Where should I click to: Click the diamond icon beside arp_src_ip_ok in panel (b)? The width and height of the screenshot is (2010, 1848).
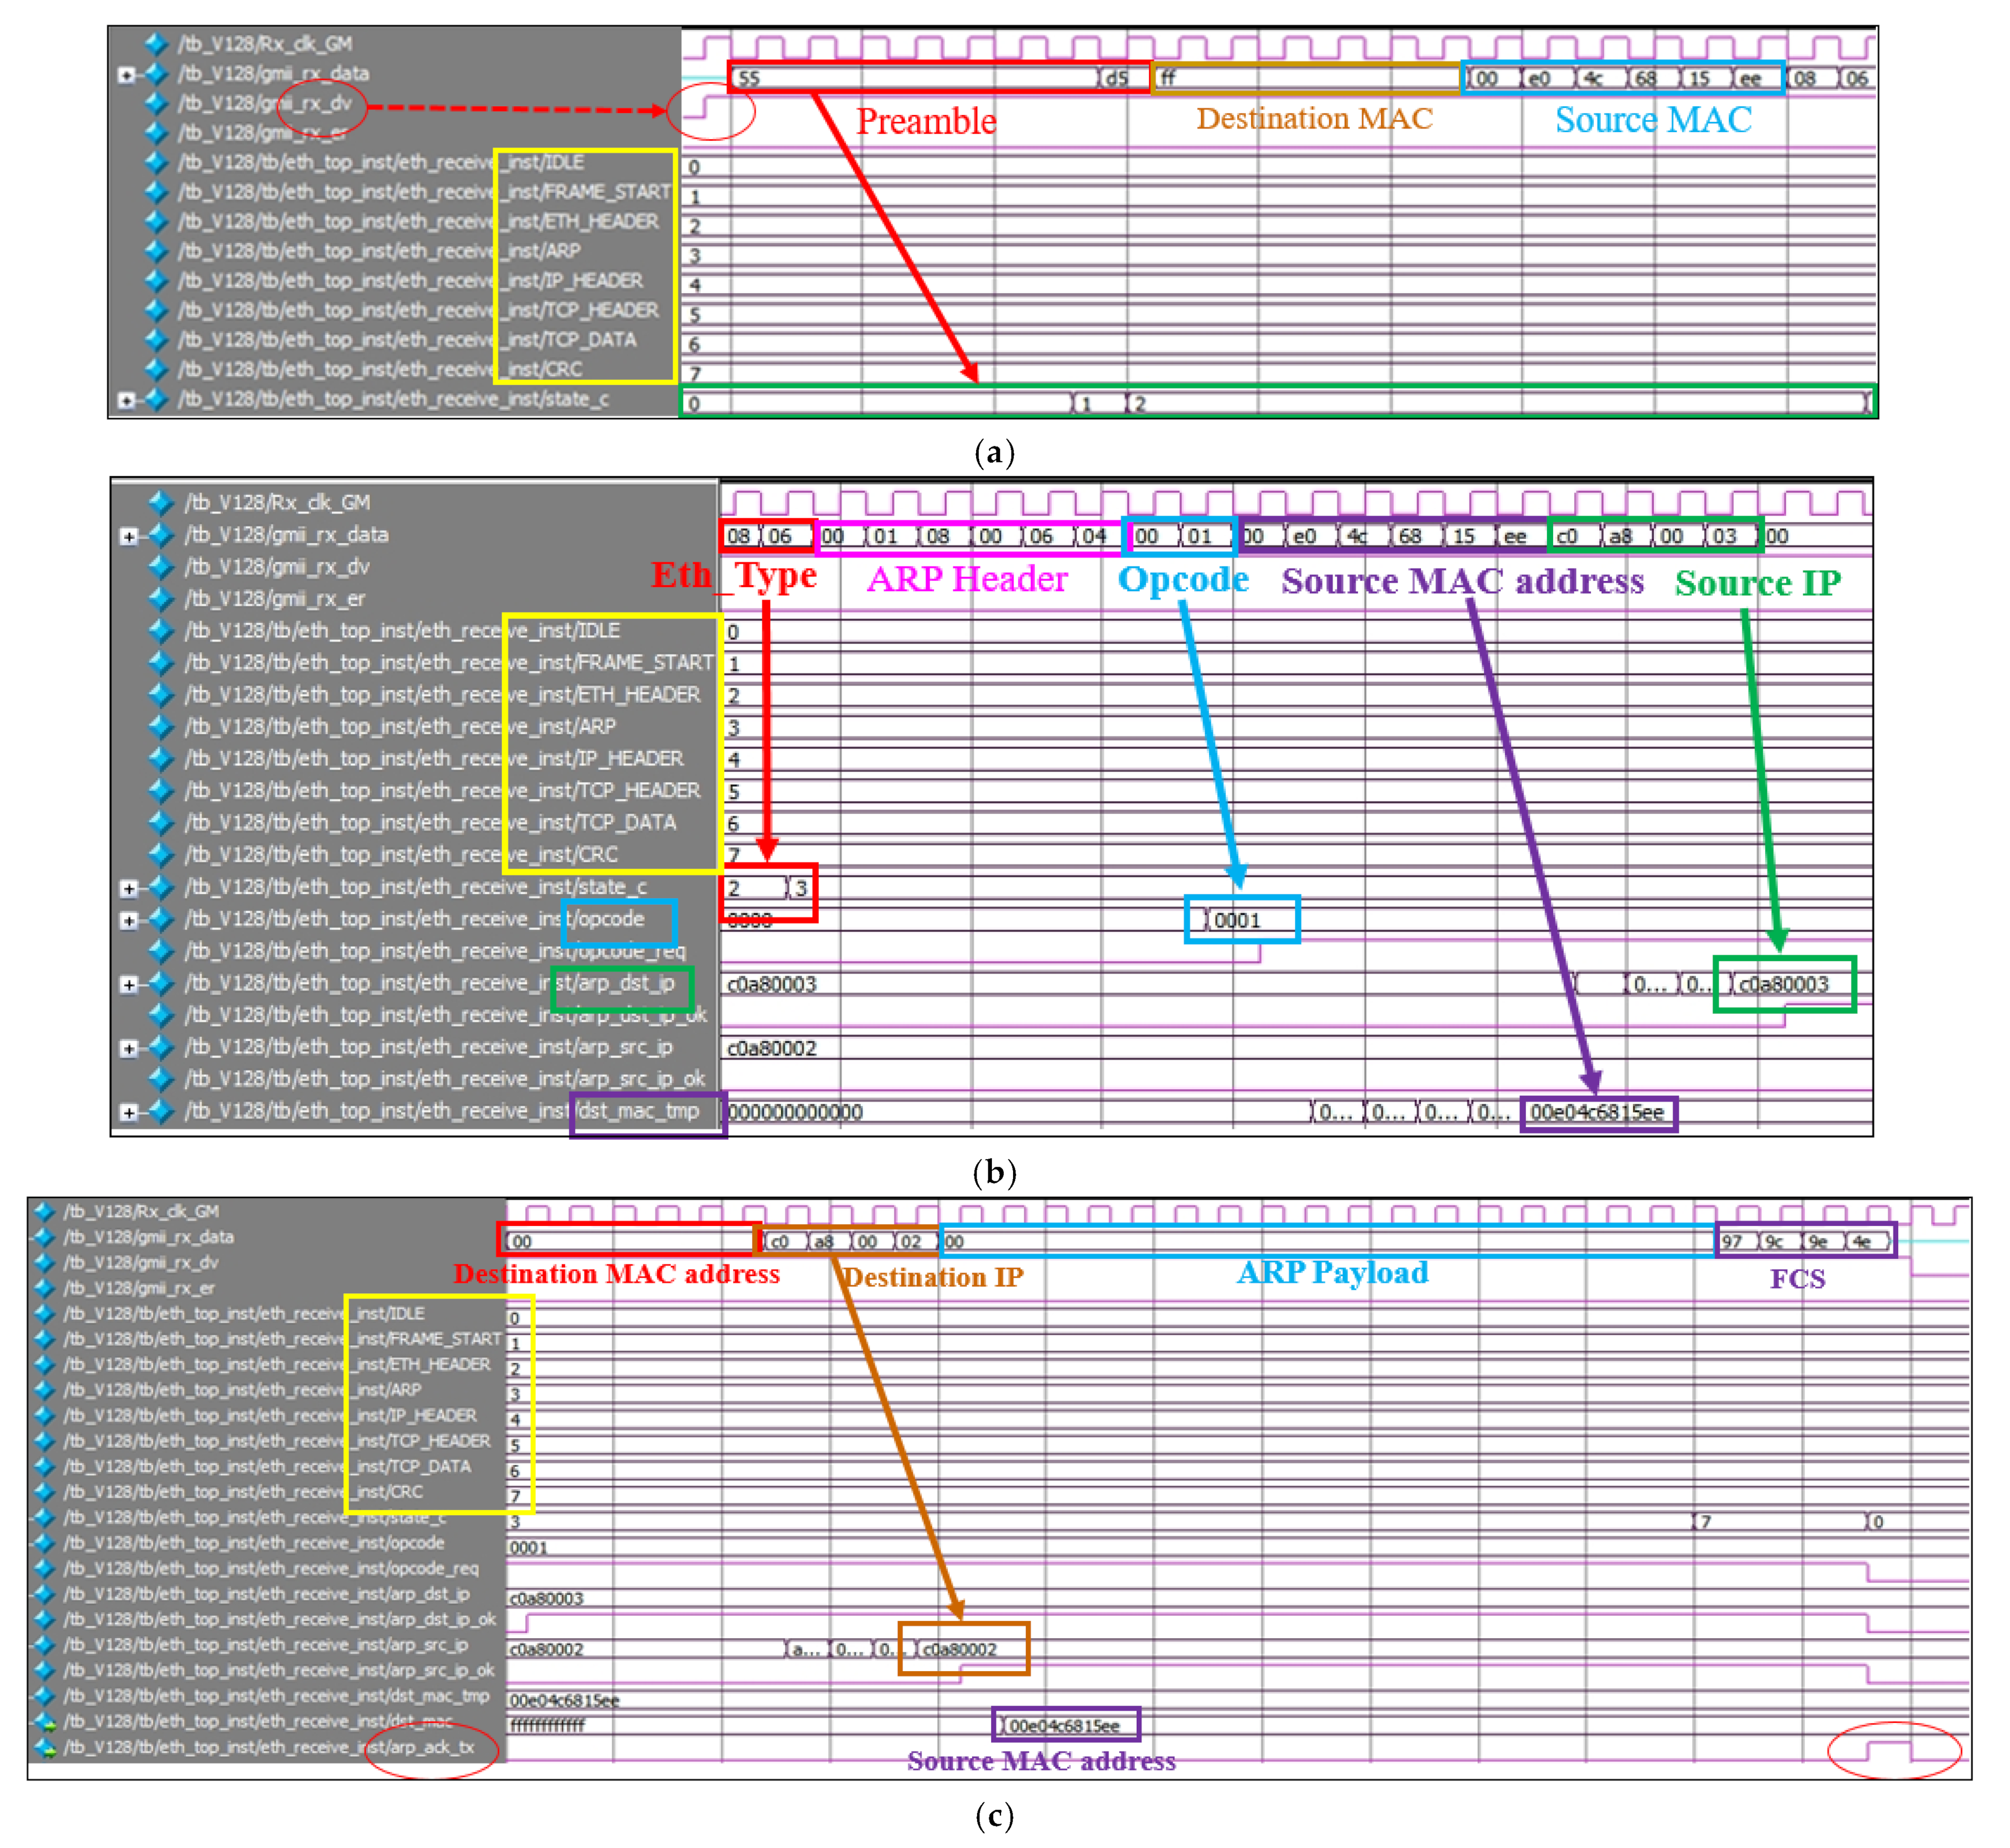(161, 1079)
